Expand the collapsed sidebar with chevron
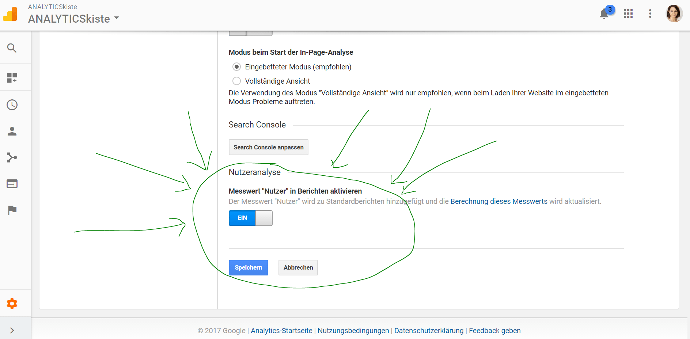Viewport: 690px width, 339px height. [x=12, y=331]
